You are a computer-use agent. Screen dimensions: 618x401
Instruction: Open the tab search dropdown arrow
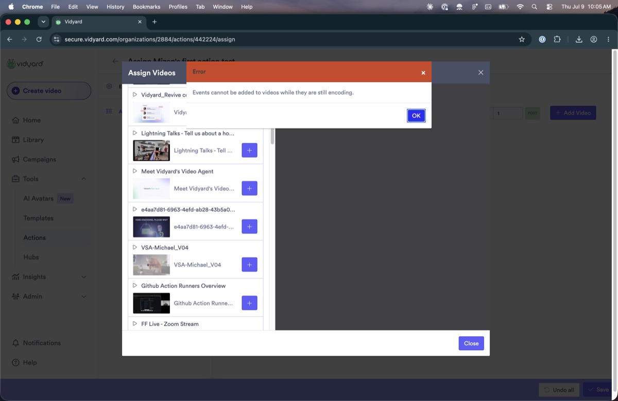43,22
